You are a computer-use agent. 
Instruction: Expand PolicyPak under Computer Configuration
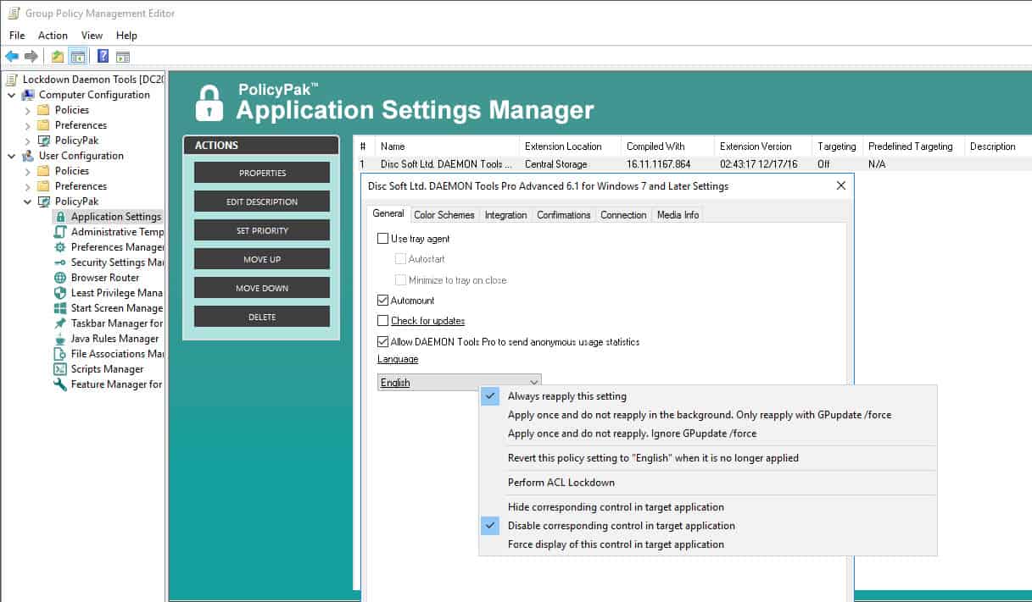click(x=28, y=141)
